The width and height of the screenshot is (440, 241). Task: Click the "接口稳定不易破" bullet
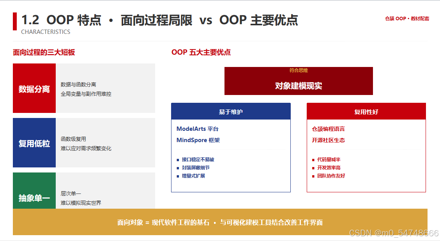pyautogui.click(x=198, y=160)
